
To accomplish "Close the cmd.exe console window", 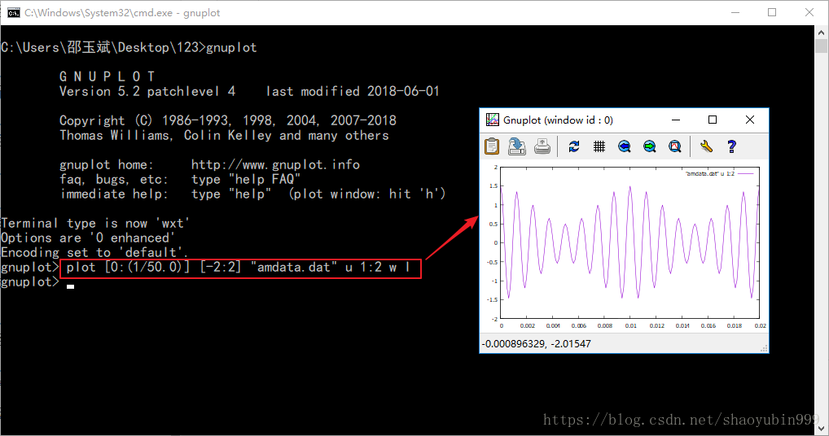I will pos(809,13).
